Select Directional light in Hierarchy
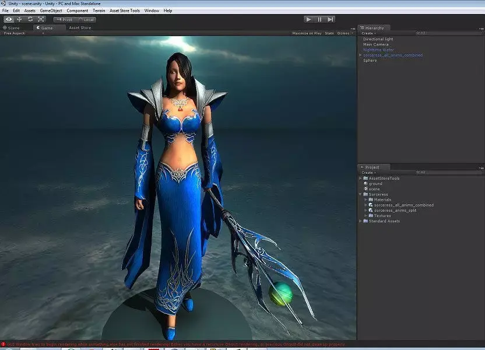485x350 pixels. 378,39
